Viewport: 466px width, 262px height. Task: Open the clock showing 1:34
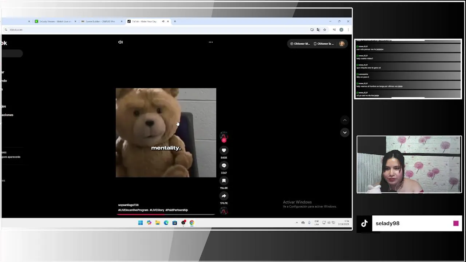344,223
